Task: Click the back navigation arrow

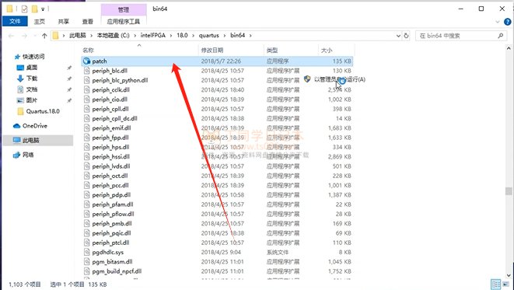Action: pos(12,36)
